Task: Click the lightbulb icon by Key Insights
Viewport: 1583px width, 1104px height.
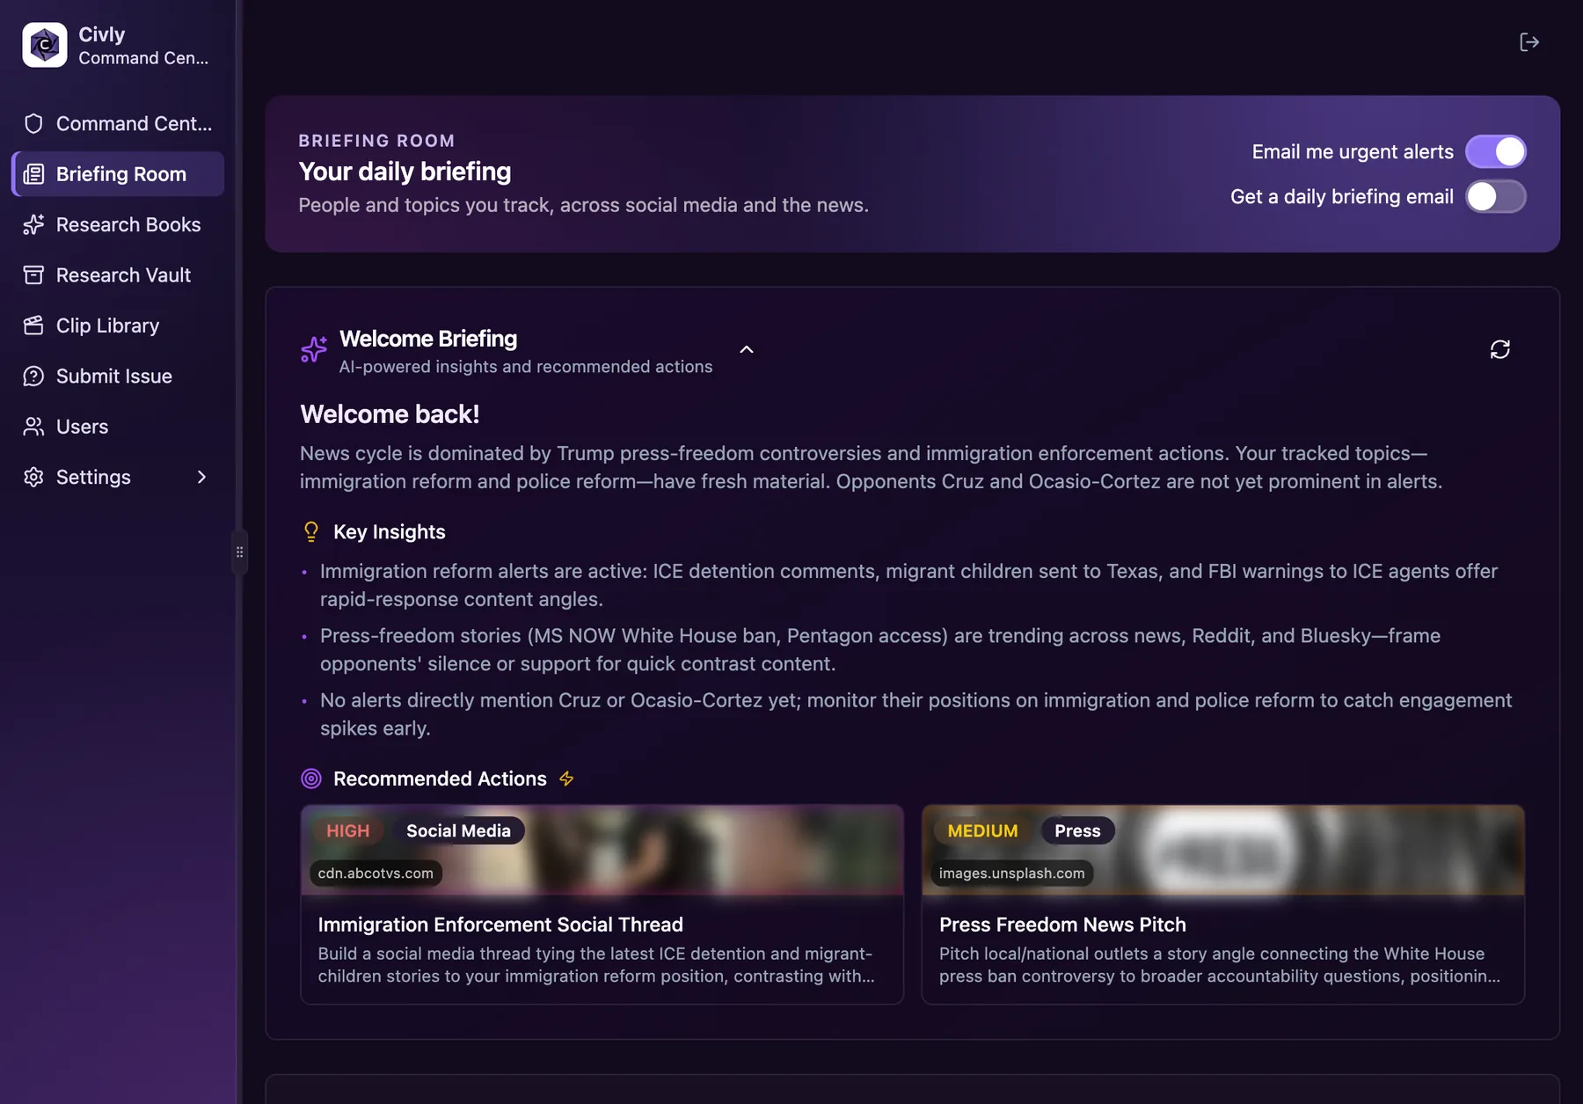Action: 311,531
